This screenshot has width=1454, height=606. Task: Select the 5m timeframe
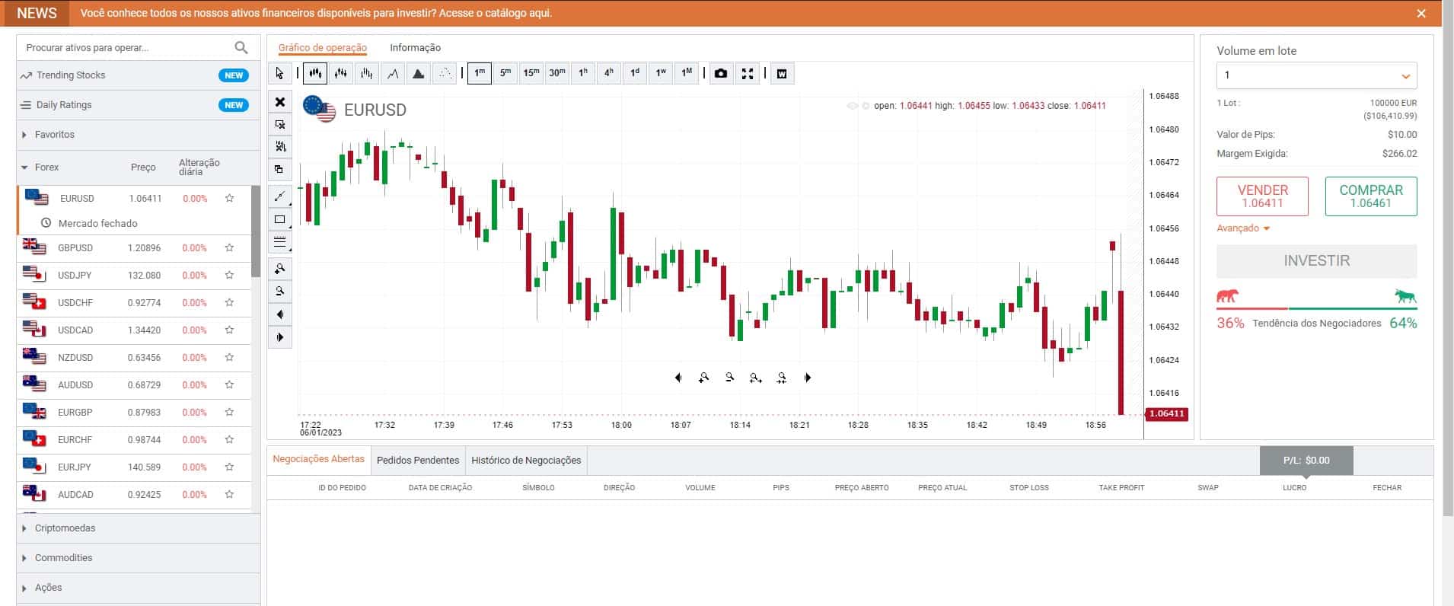click(x=505, y=73)
